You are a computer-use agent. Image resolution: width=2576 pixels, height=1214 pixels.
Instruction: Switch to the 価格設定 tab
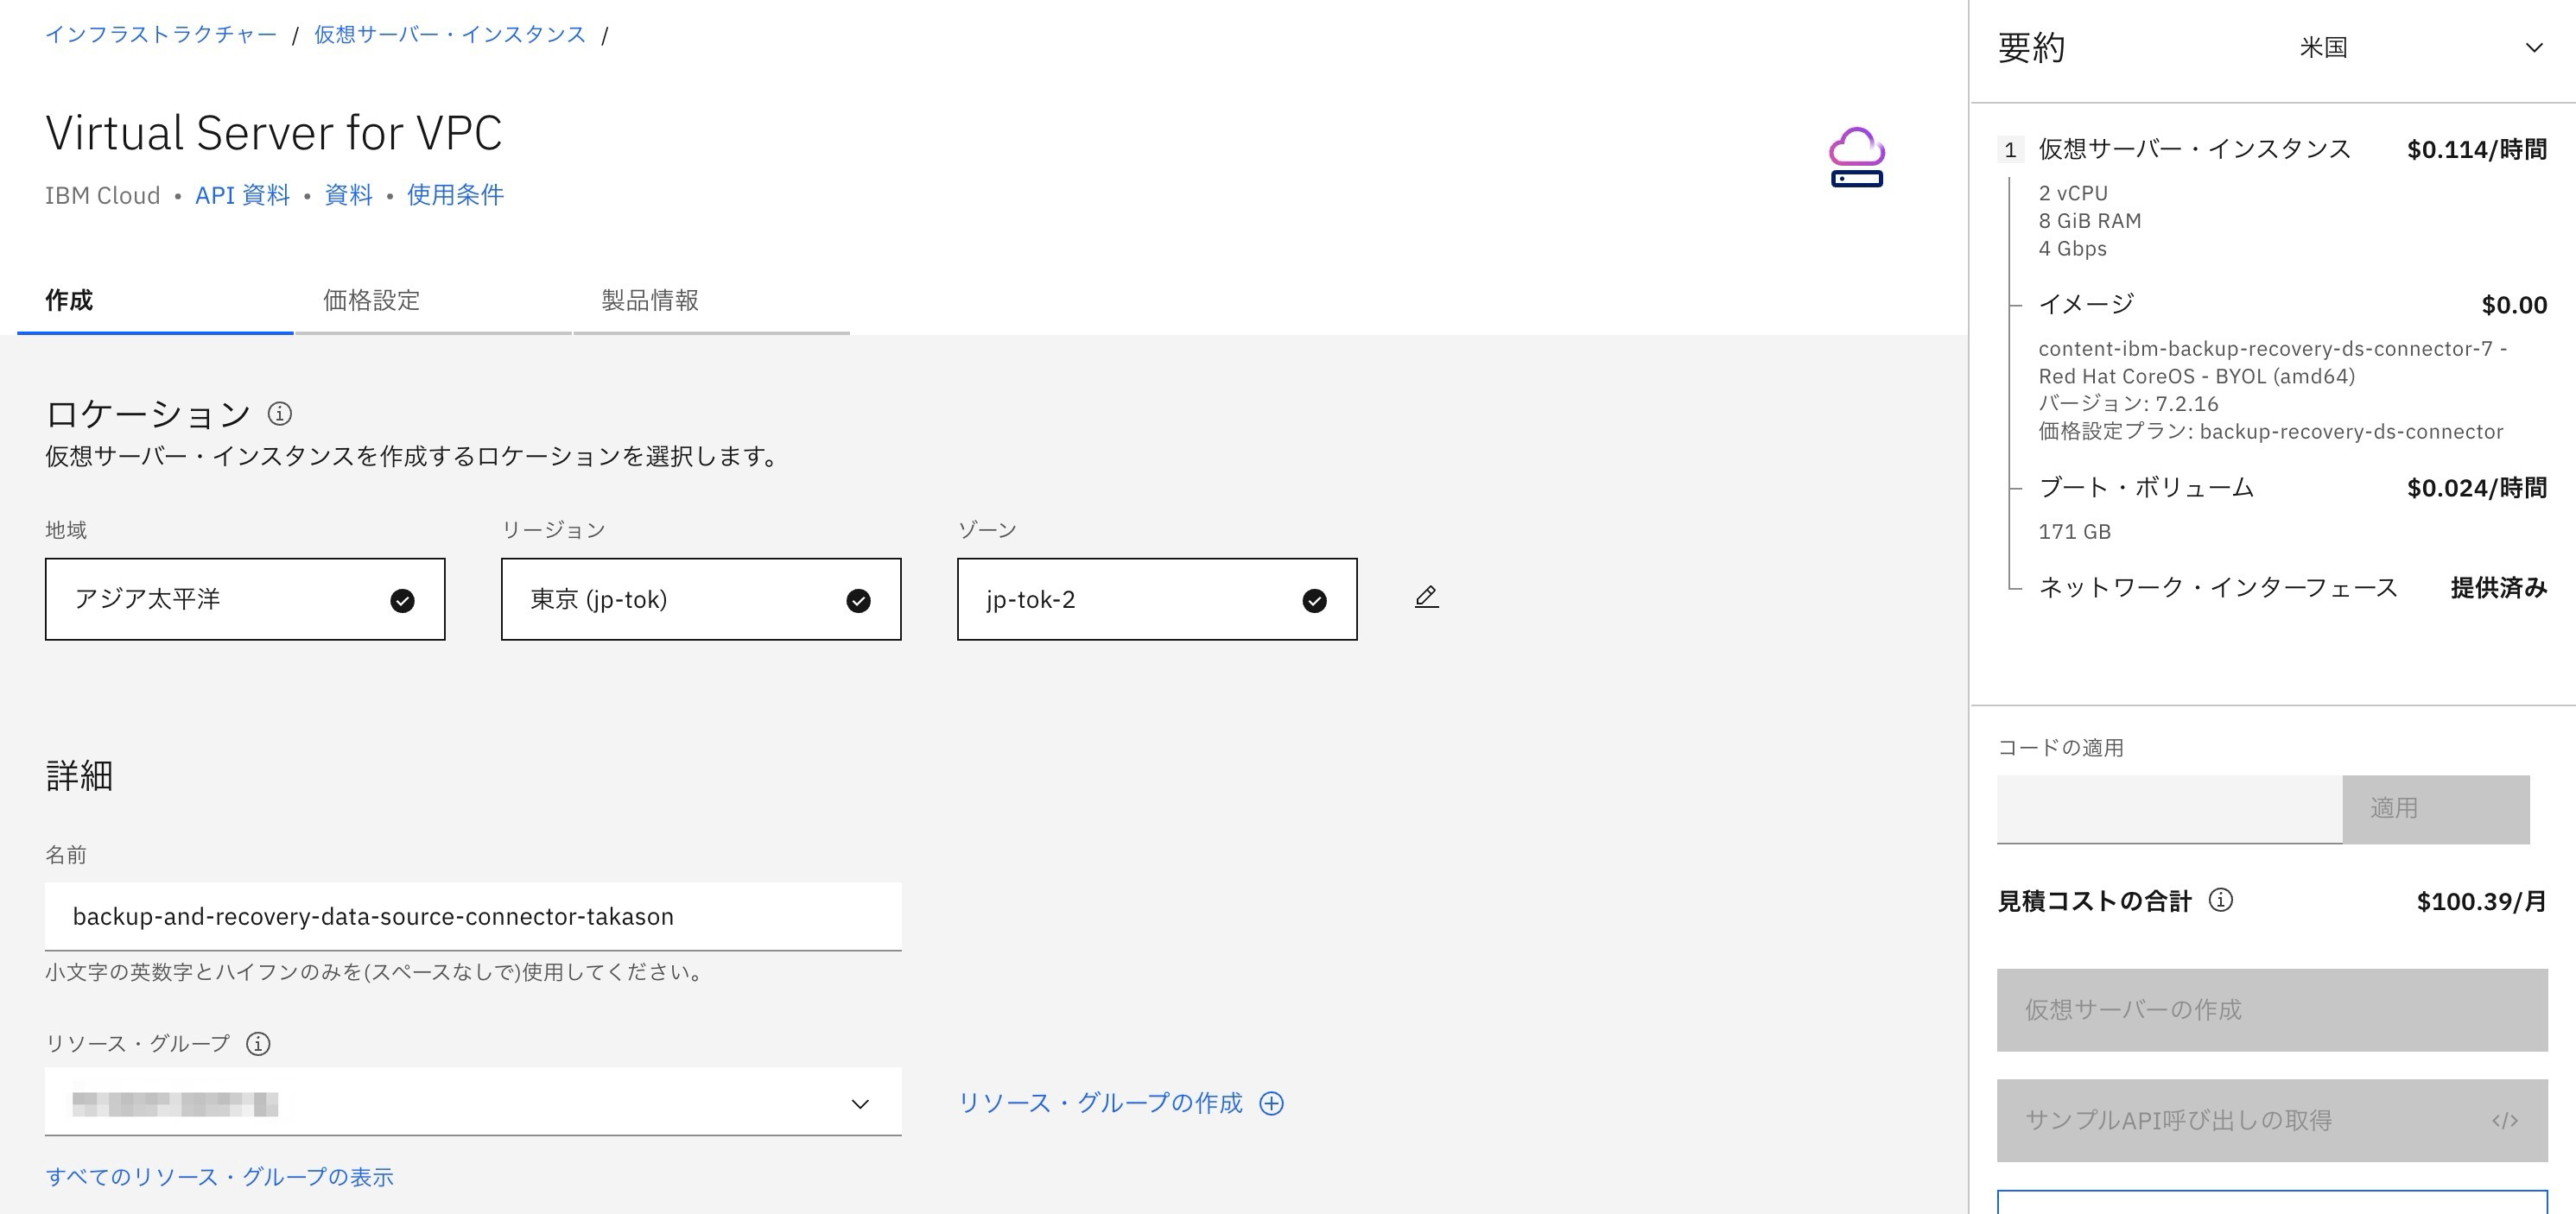click(x=372, y=300)
